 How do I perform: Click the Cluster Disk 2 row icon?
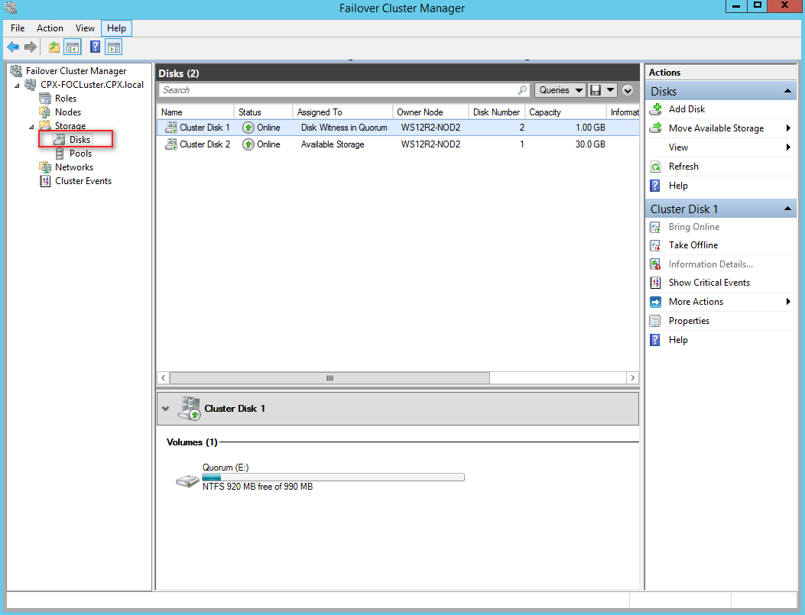[x=171, y=144]
